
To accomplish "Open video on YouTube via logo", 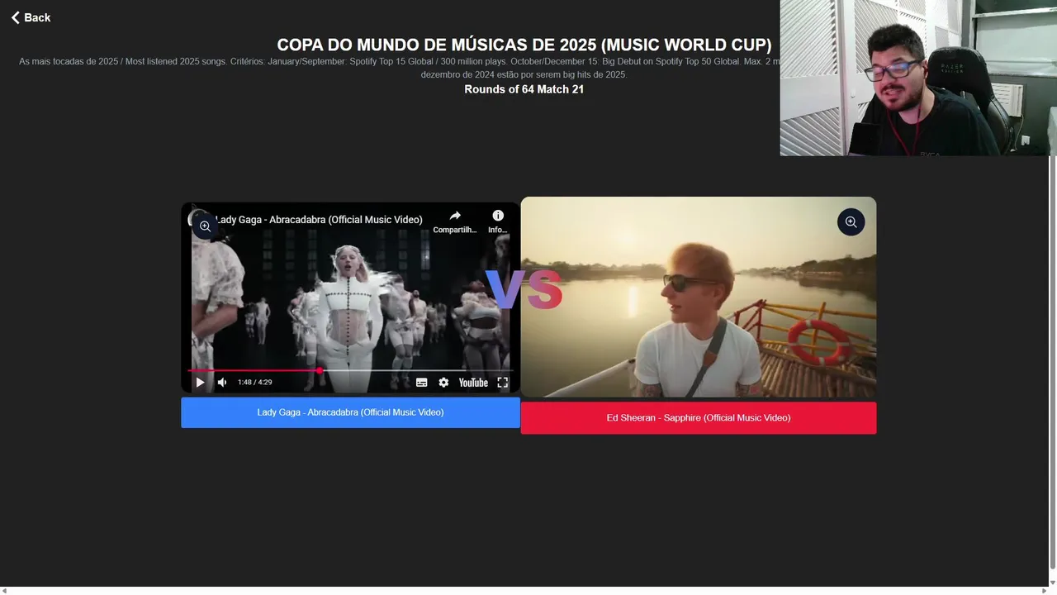I will click(473, 383).
